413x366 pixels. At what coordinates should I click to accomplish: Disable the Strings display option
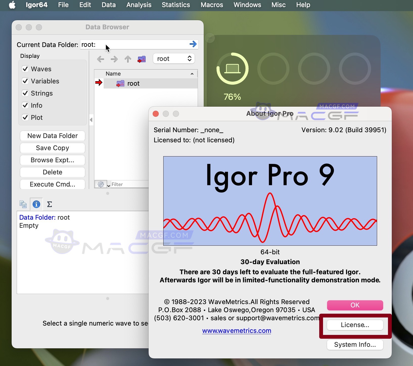pyautogui.click(x=25, y=93)
